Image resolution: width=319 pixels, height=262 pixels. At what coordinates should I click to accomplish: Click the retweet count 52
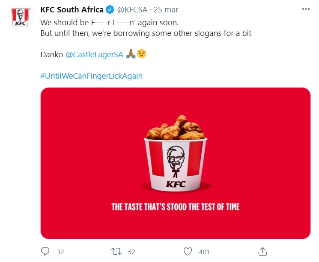[x=131, y=252]
